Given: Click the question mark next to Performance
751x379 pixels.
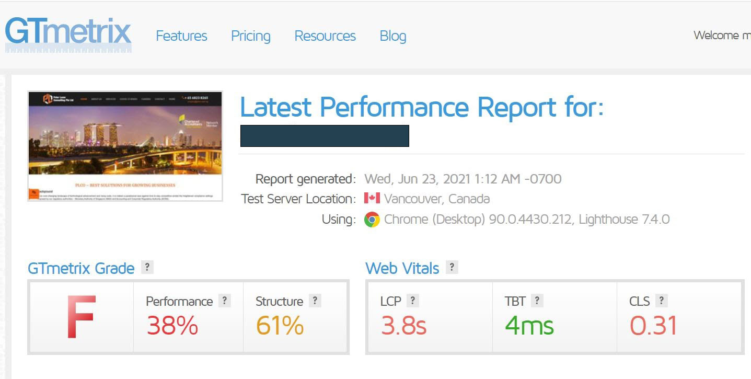Looking at the screenshot, I should [x=224, y=301].
